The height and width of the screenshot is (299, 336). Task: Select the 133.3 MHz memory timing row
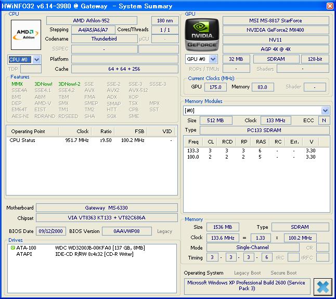point(256,151)
